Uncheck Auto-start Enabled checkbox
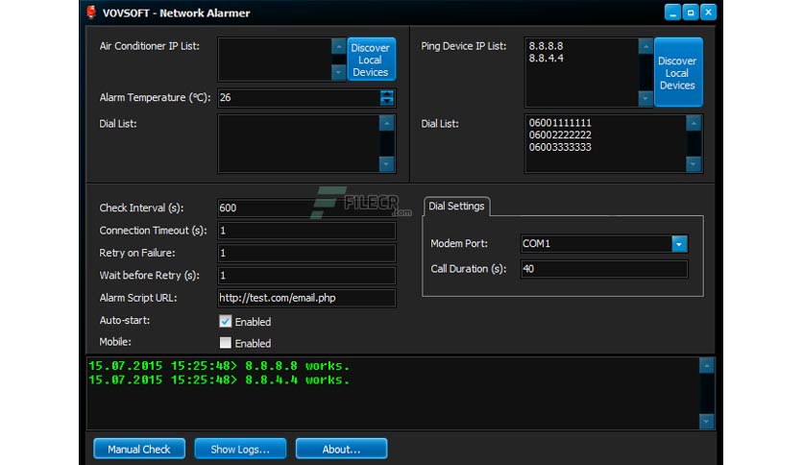The height and width of the screenshot is (465, 803). point(226,322)
